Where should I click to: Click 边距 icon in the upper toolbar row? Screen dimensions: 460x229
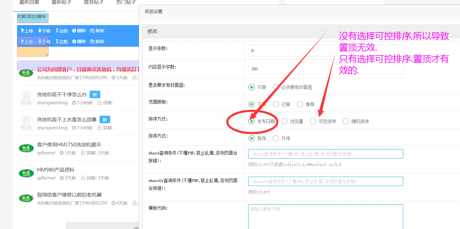click(x=57, y=31)
